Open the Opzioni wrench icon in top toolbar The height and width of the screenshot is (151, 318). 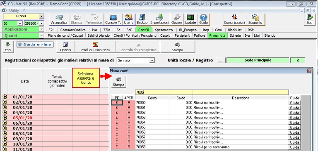177,20
